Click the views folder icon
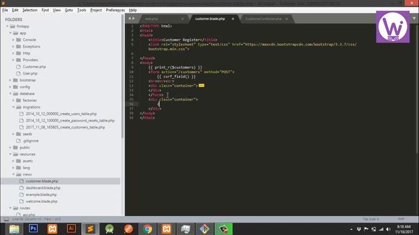 18,174
